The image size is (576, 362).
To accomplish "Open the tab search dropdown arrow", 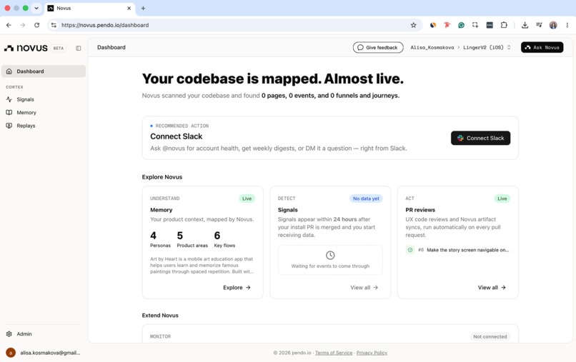I will point(36,8).
